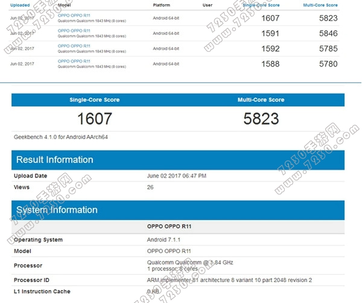The width and height of the screenshot is (362, 303).
Task: Select Qualcomm @ 1.84 GHz processor value
Action: [x=190, y=263]
